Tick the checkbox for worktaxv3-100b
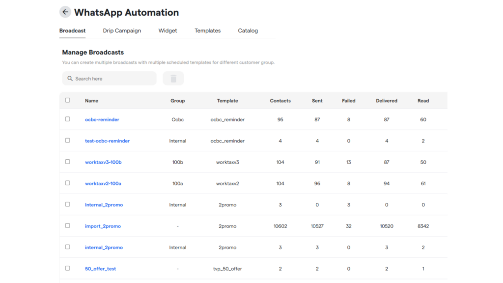Viewport: 503px width, 283px height. (x=68, y=162)
